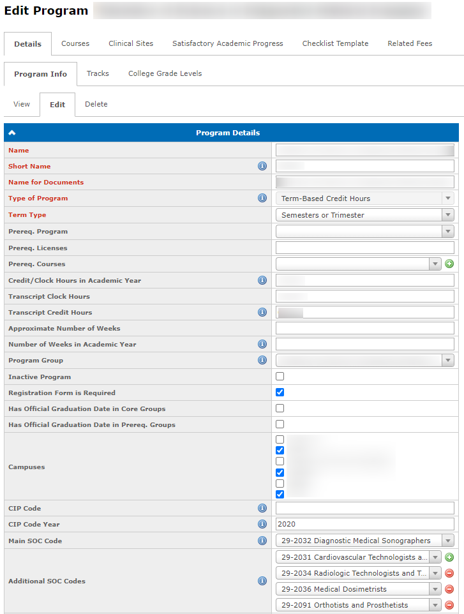
Task: Open the Program Group dropdown
Action: click(365, 360)
